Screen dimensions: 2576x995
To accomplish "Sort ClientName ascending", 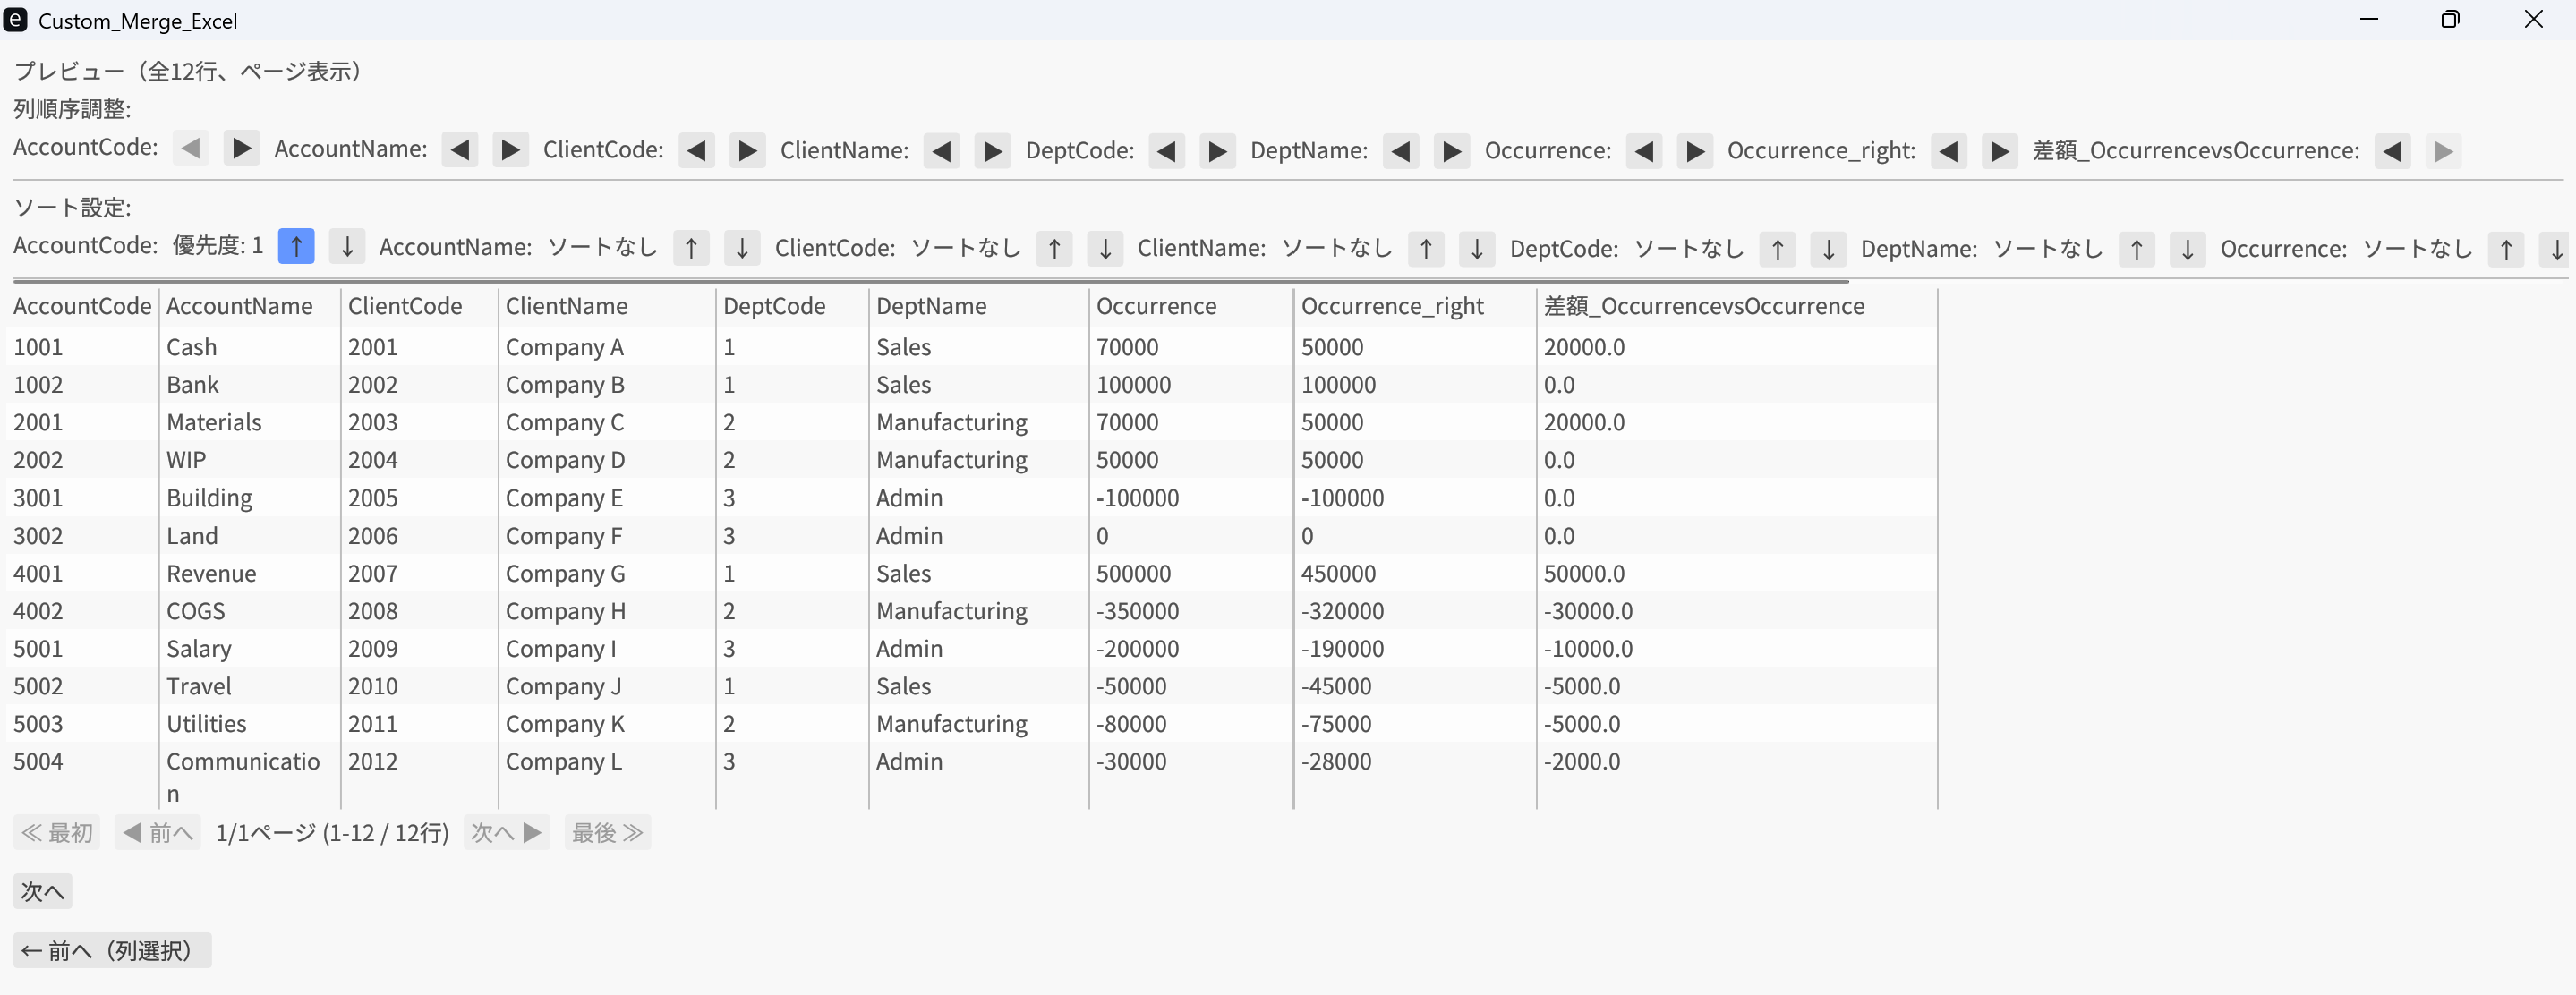I will (x=1426, y=249).
